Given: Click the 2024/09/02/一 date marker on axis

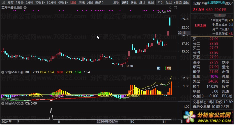Looking at the screenshot, I should (107, 121).
